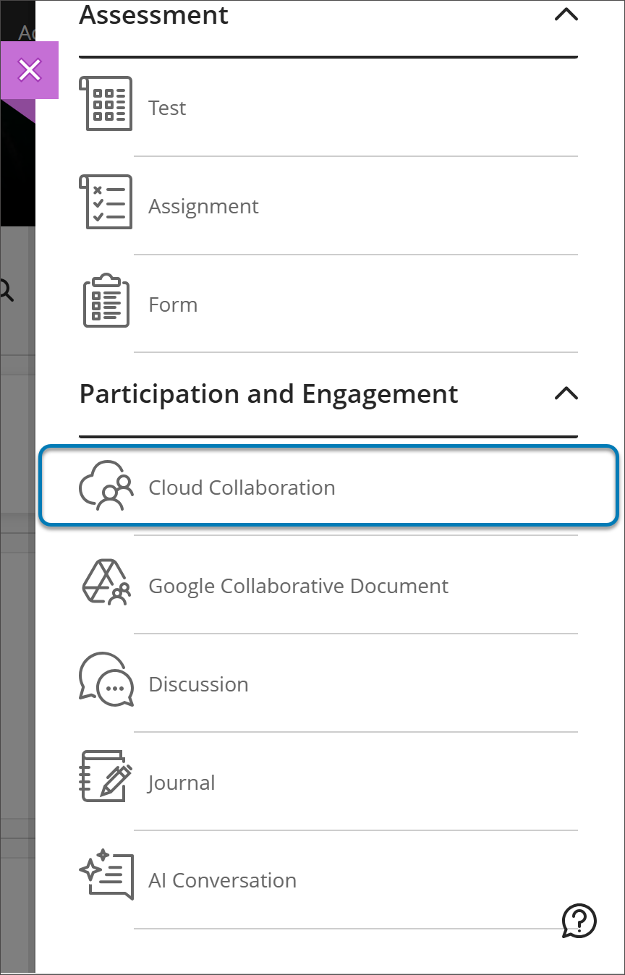
Task: Click the purple X close button
Action: coord(30,70)
